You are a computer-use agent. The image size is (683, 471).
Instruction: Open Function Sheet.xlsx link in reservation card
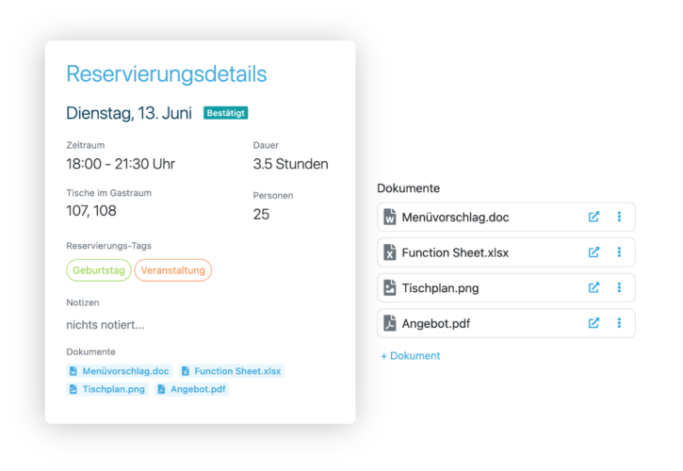231,371
